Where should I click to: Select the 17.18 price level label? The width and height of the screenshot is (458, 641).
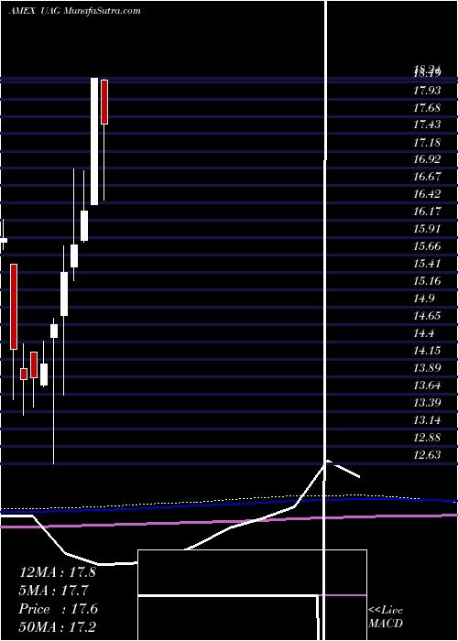coord(427,143)
